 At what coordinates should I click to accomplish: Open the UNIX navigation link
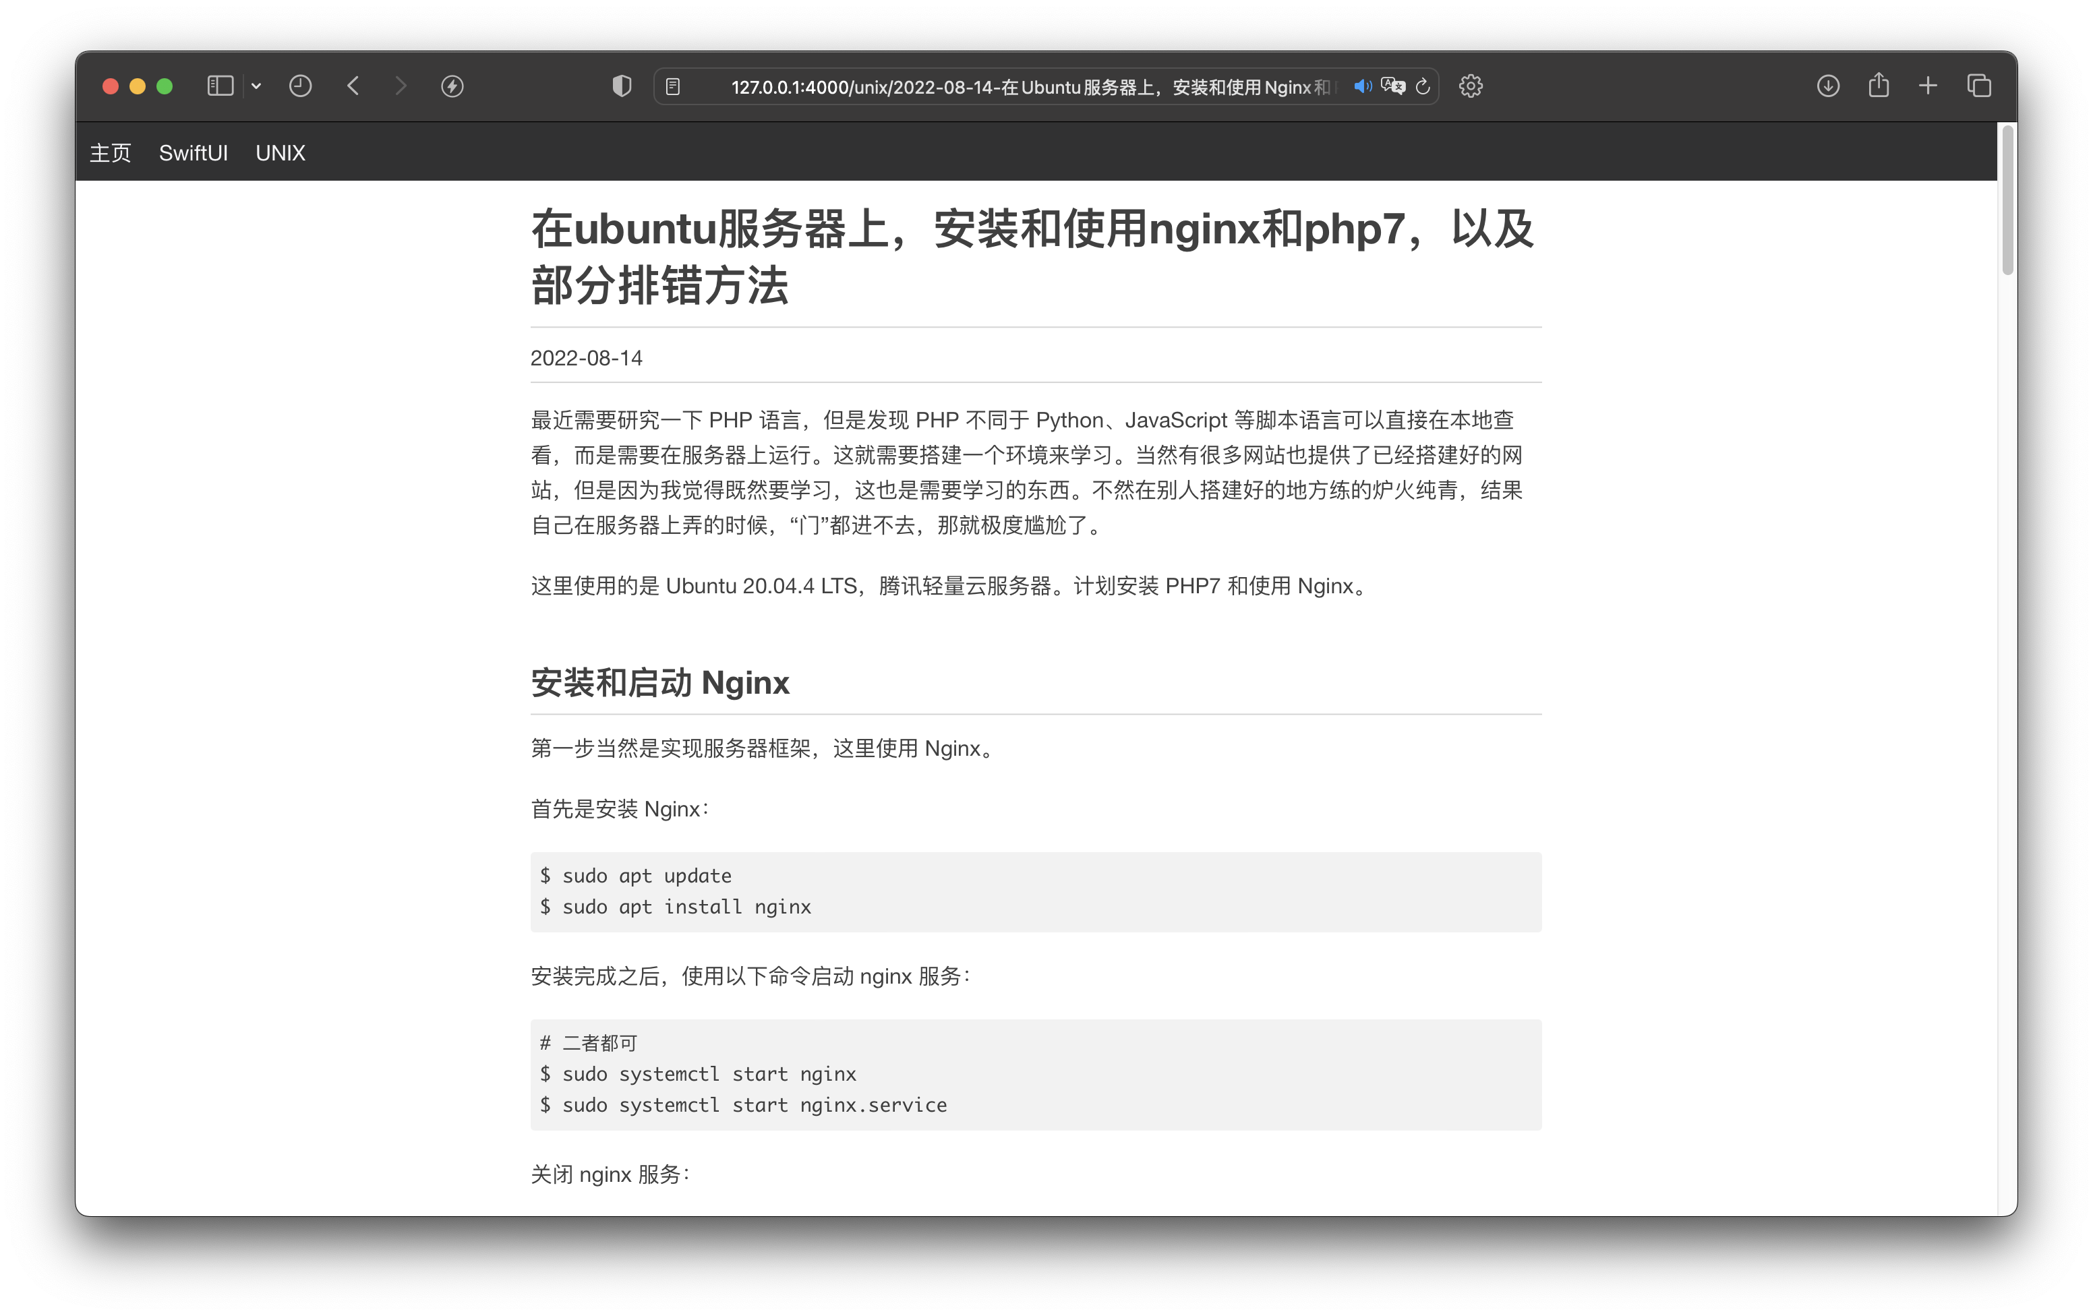[280, 153]
